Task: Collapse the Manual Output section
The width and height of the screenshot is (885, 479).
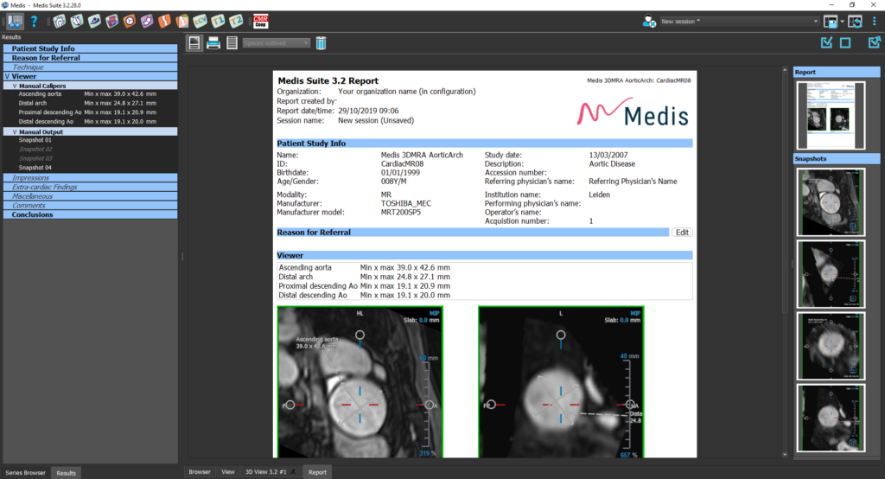Action: pos(16,131)
